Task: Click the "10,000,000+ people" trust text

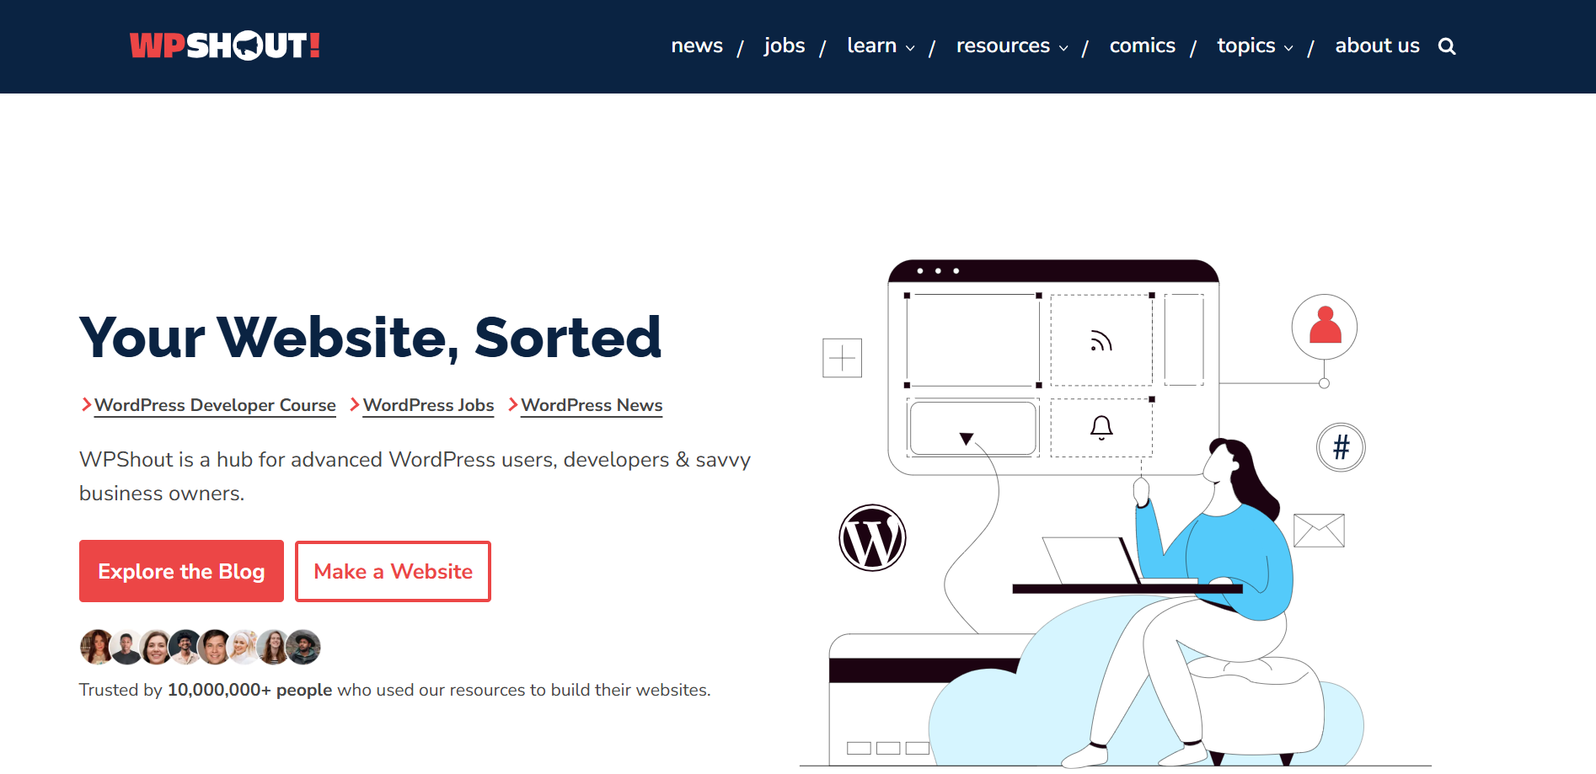Action: (x=249, y=690)
